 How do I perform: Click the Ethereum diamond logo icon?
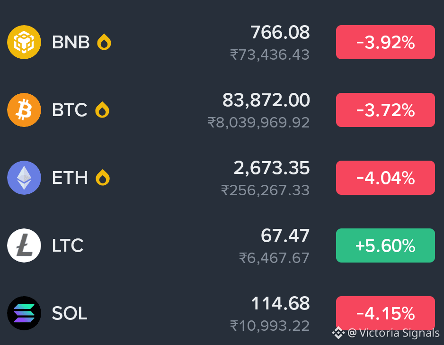(24, 178)
